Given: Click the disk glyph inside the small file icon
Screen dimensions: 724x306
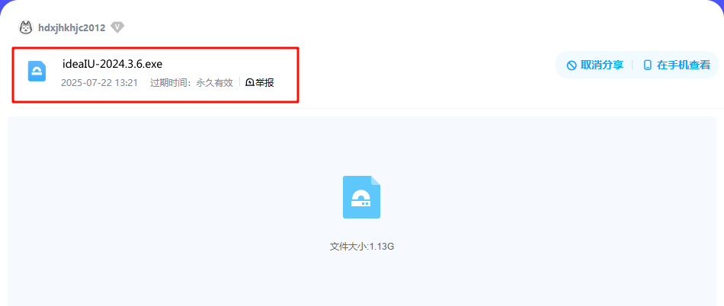Looking at the screenshot, I should point(37,72).
